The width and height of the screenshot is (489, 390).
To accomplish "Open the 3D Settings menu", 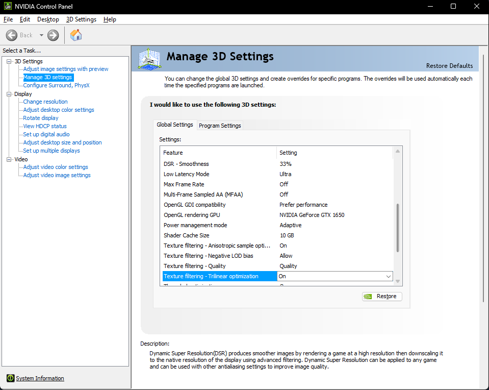I will point(81,19).
